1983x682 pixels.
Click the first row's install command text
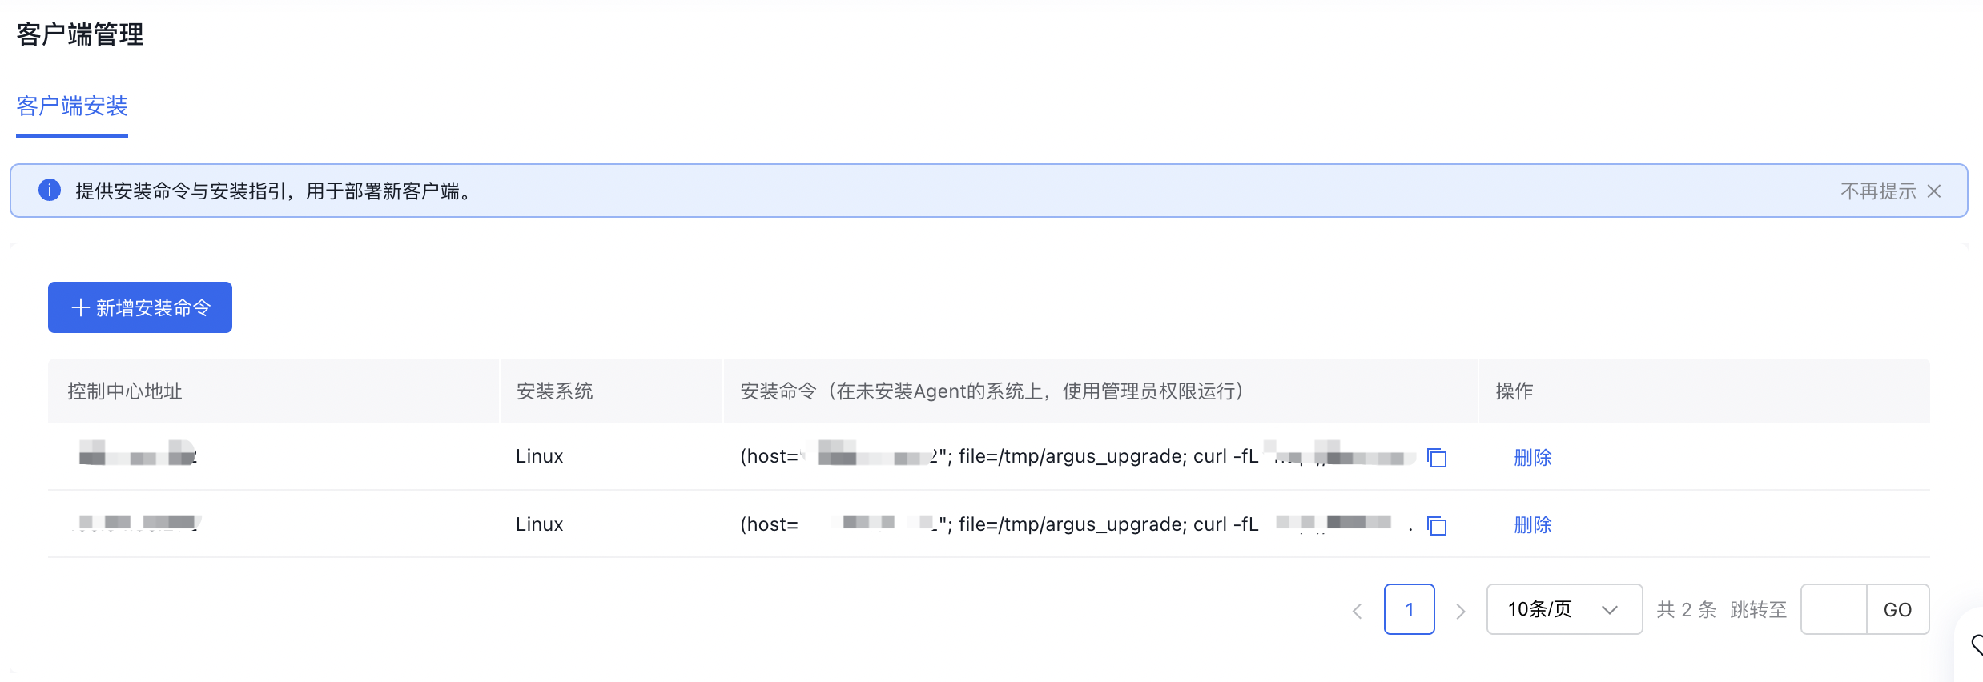tap(1077, 456)
